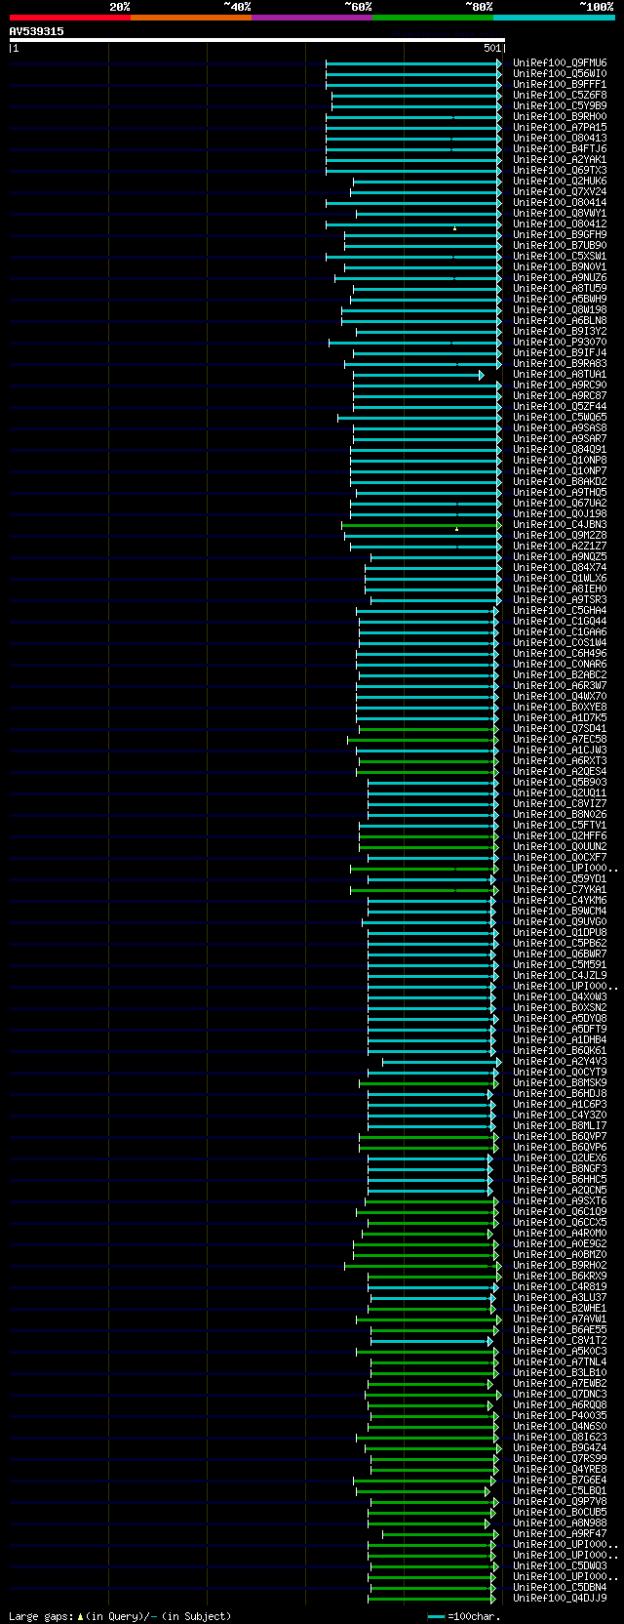Screen dimensions: 624x1624
Task: Click the UniRef100_Q84X74 label
Action: 560,567
